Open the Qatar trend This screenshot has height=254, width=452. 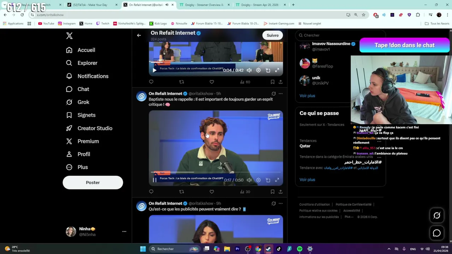point(305,146)
